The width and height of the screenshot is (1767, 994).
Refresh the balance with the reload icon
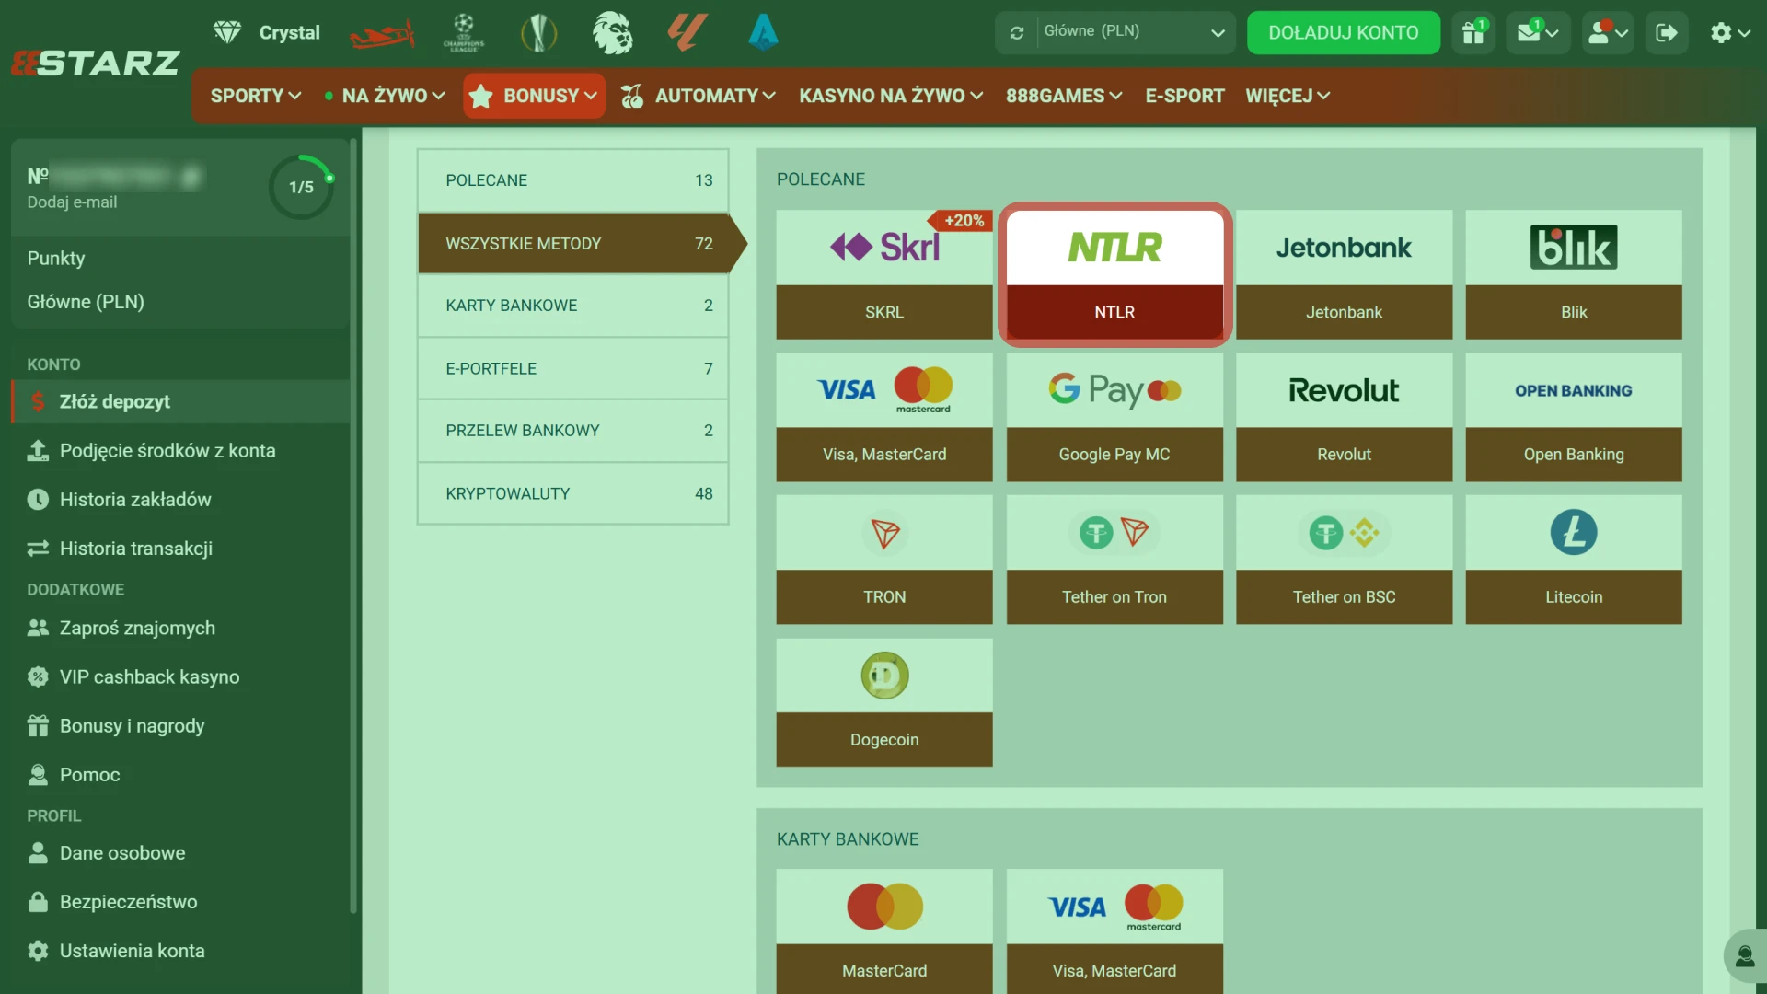click(x=1017, y=33)
